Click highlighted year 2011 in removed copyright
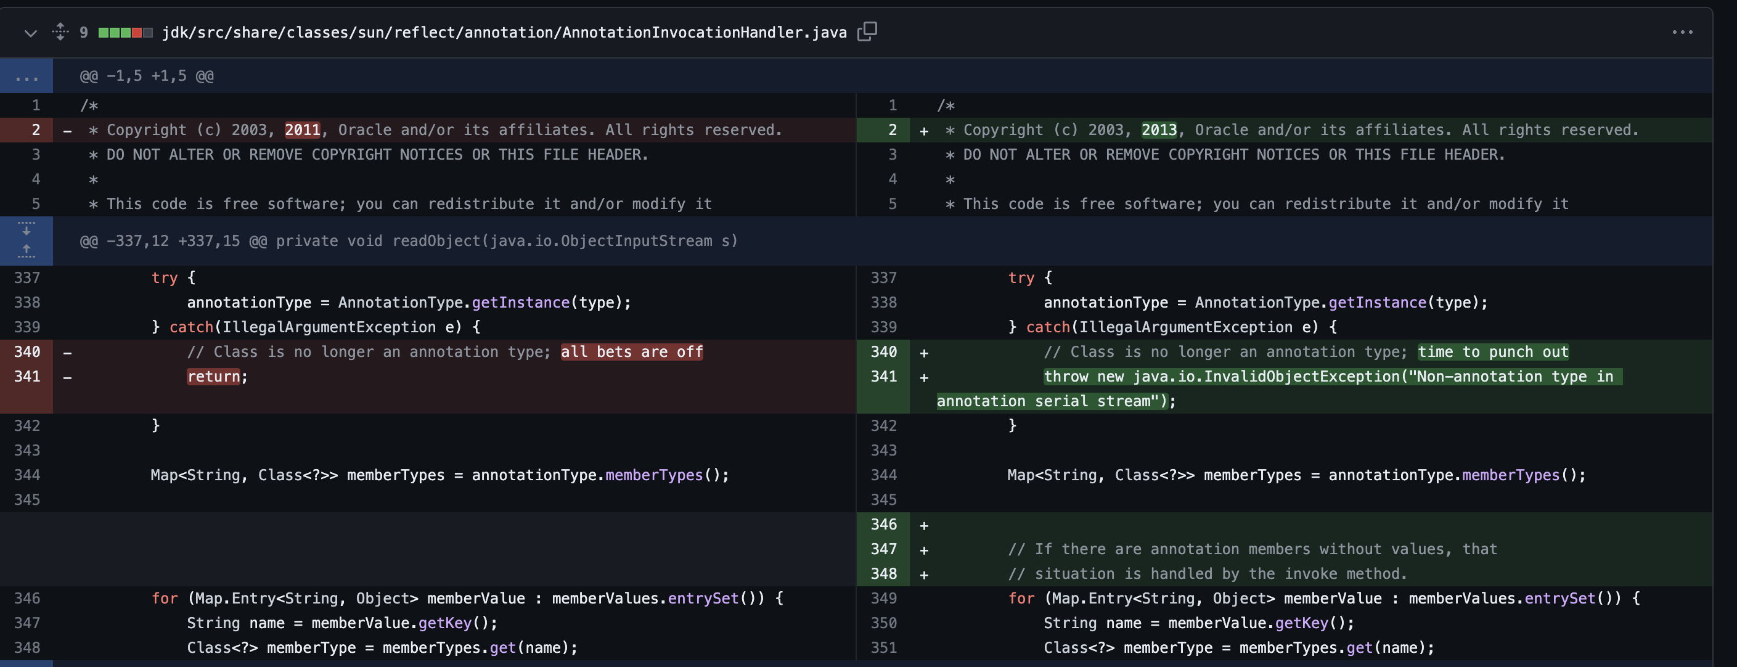1737x667 pixels. pos(302,129)
